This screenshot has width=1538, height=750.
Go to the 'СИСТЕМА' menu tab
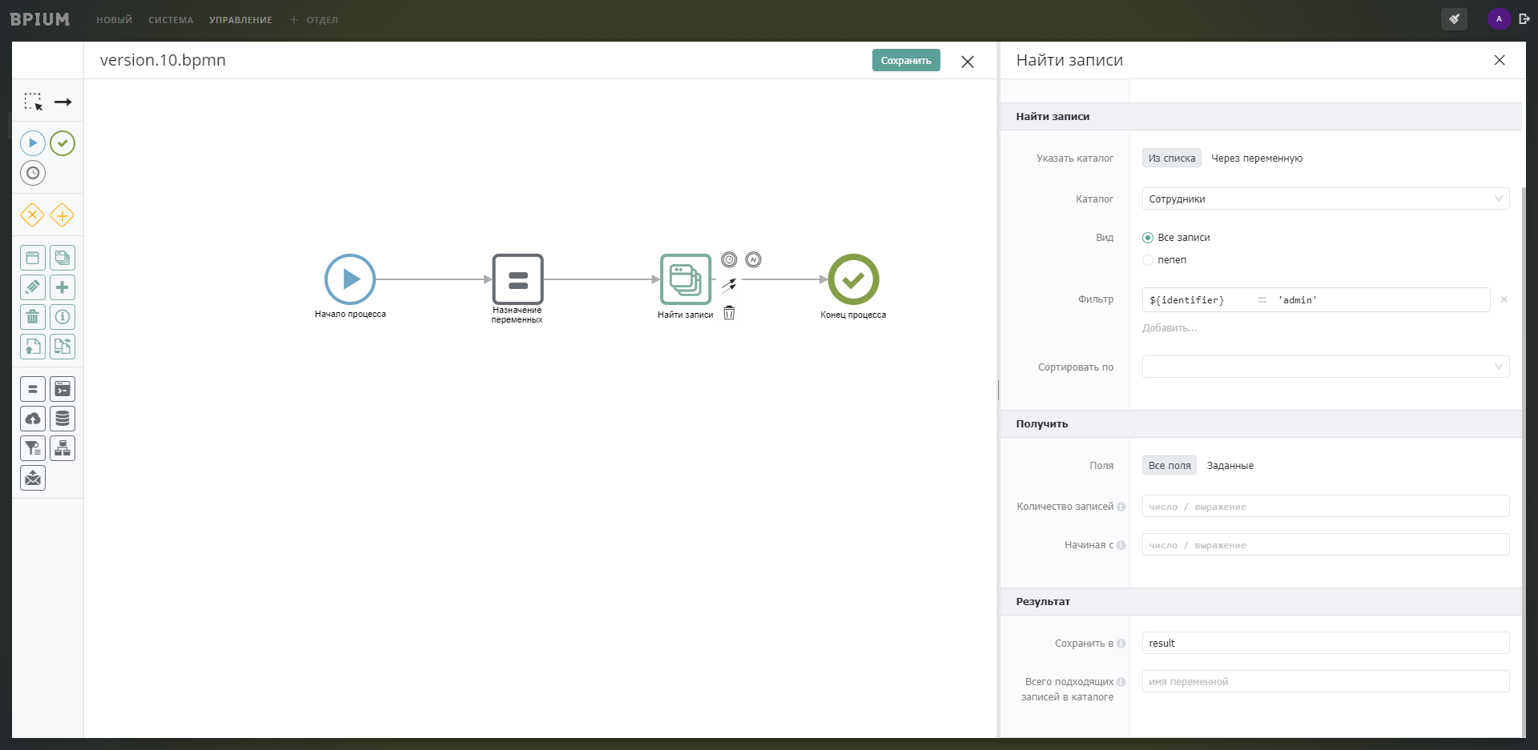coord(171,20)
